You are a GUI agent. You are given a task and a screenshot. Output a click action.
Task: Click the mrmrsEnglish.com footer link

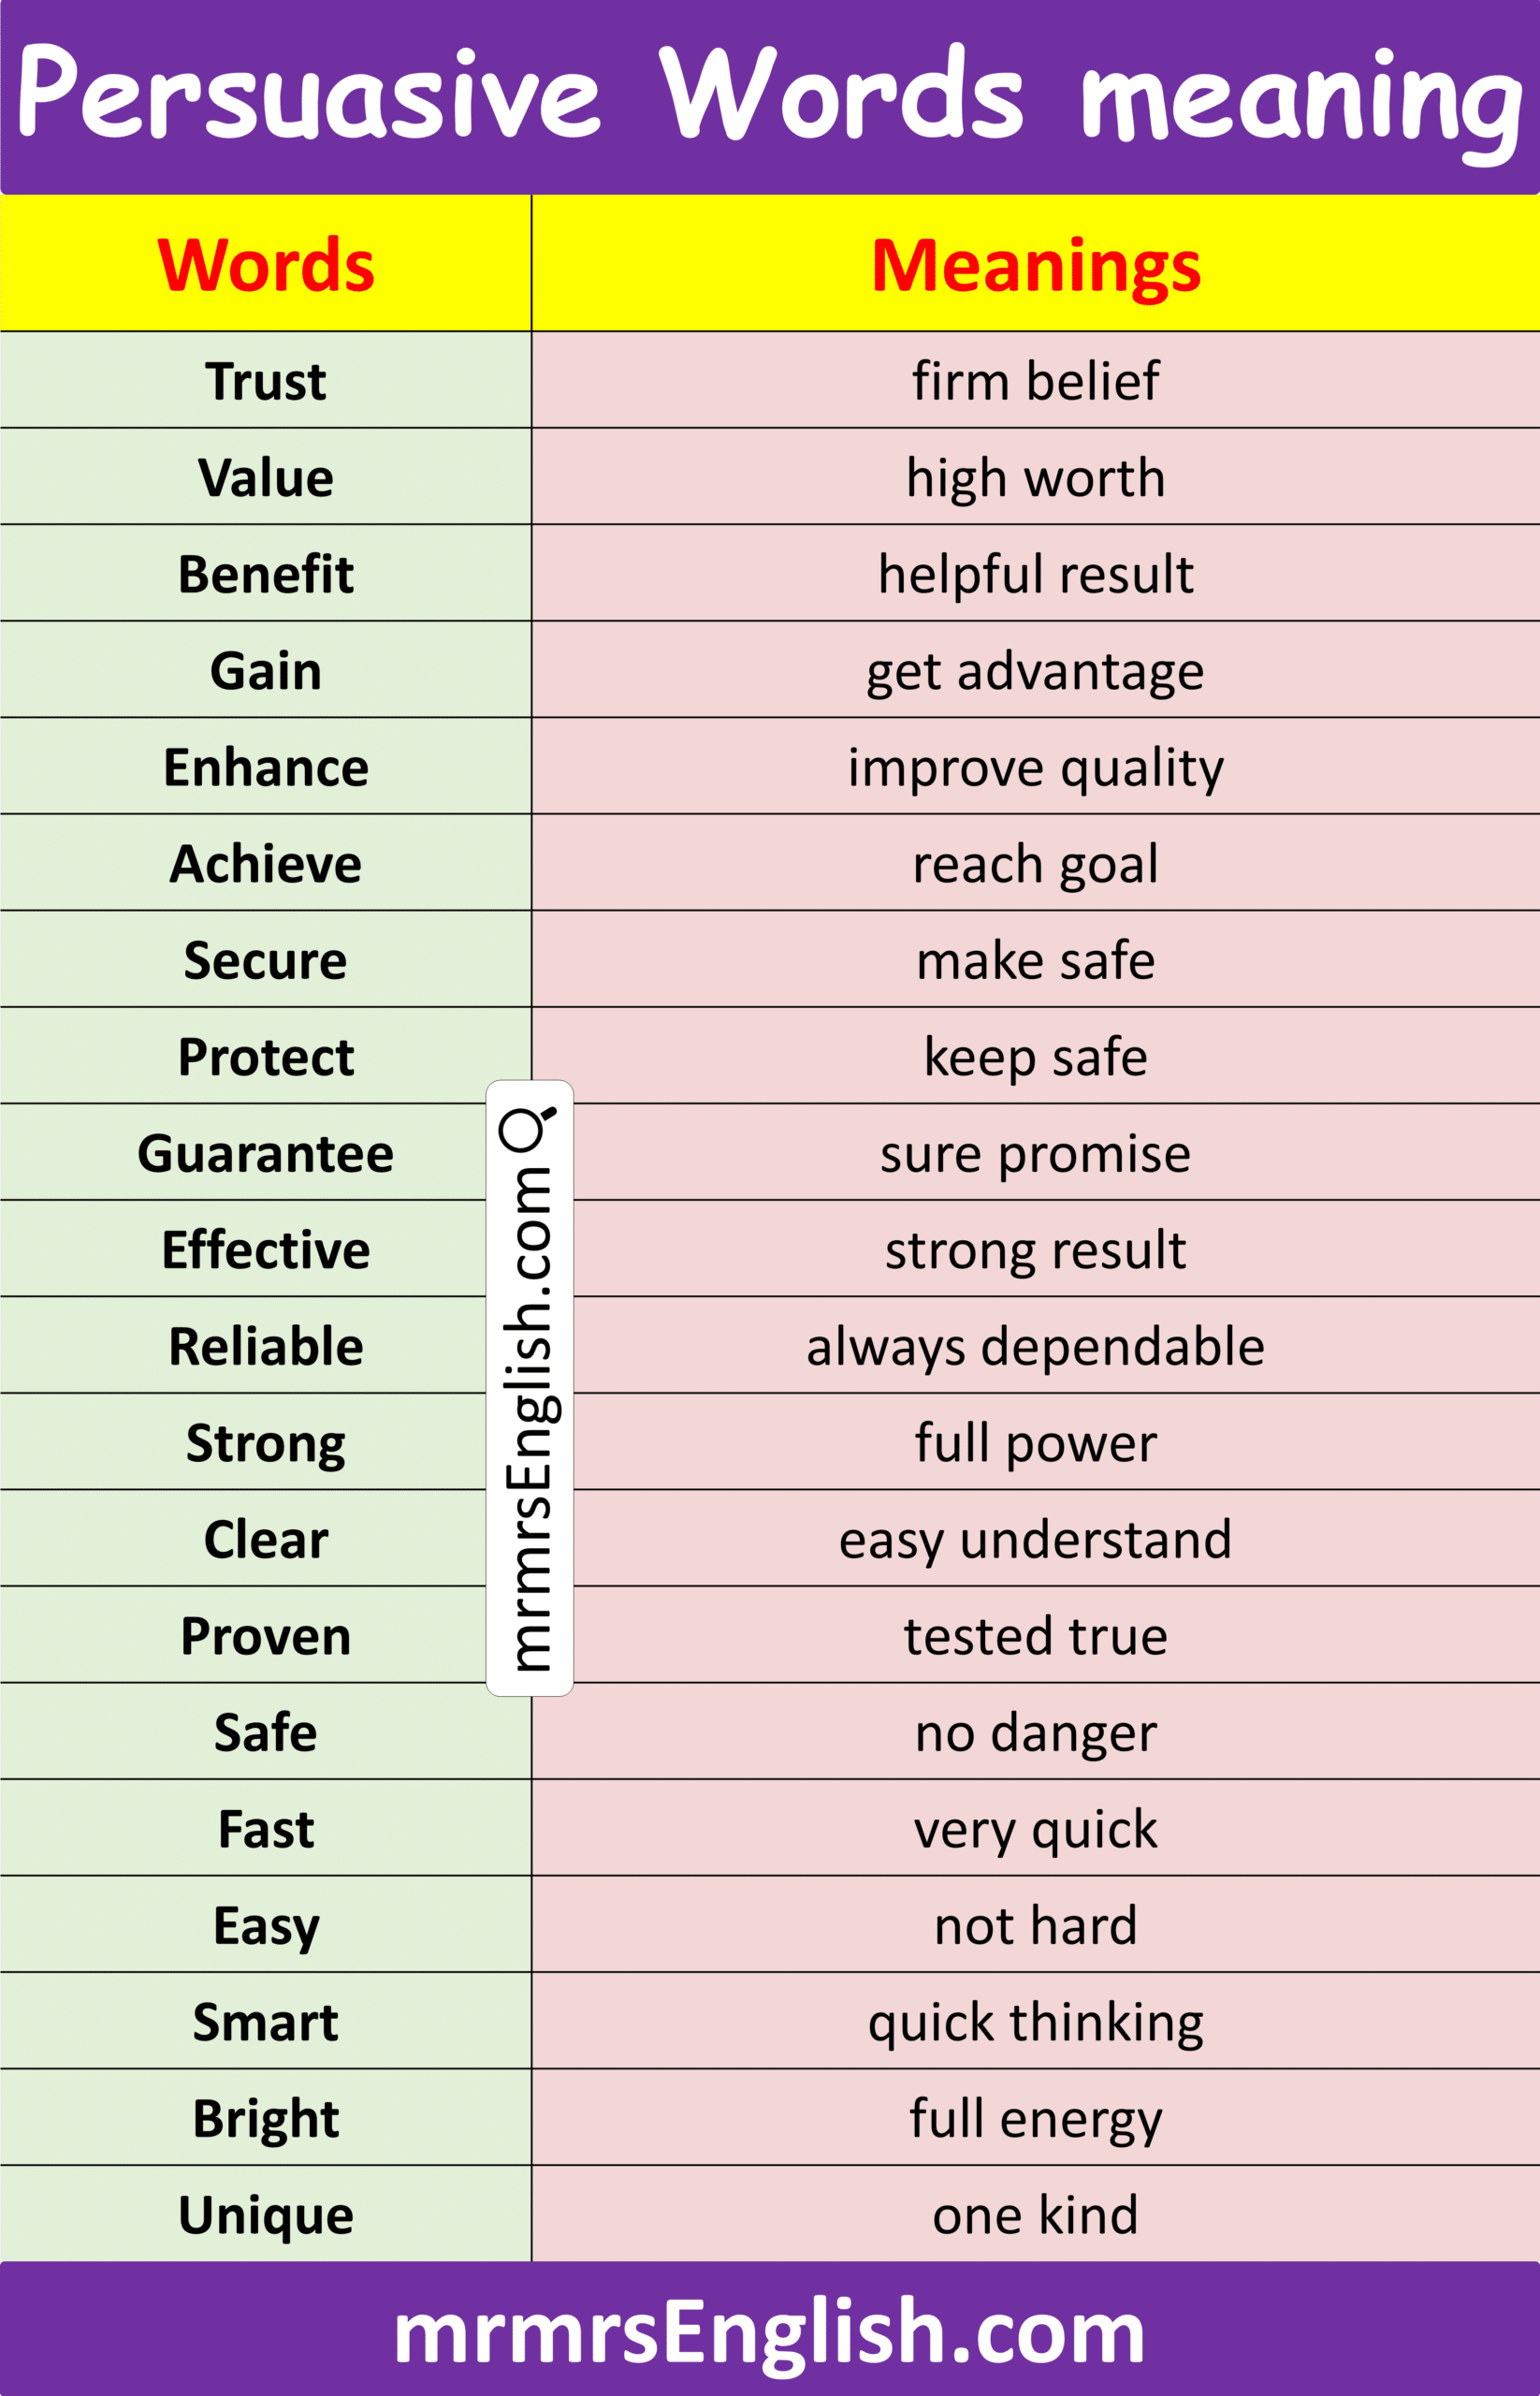(769, 2333)
